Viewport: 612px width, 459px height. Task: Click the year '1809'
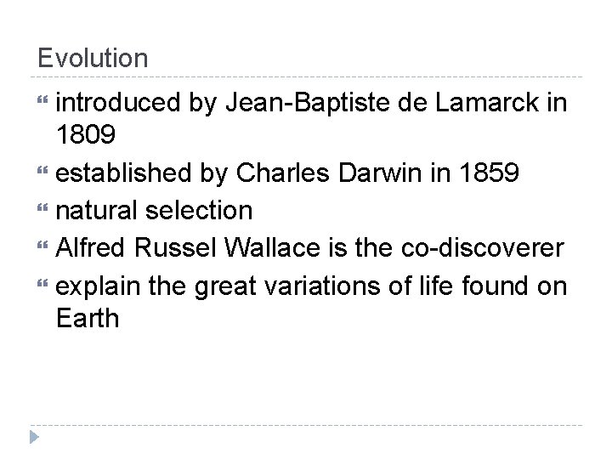pos(86,134)
